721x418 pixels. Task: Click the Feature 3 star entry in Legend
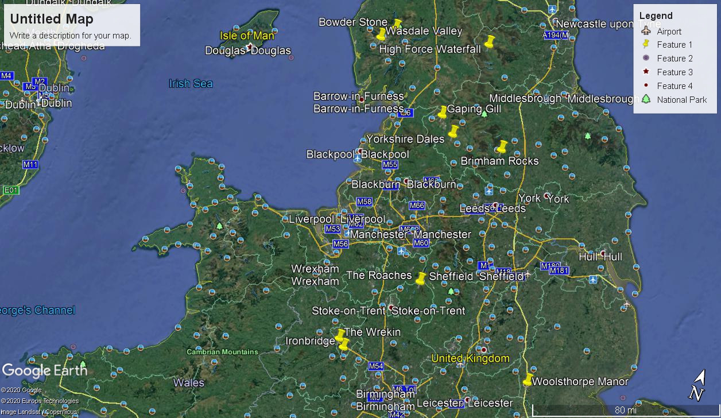[x=669, y=72]
